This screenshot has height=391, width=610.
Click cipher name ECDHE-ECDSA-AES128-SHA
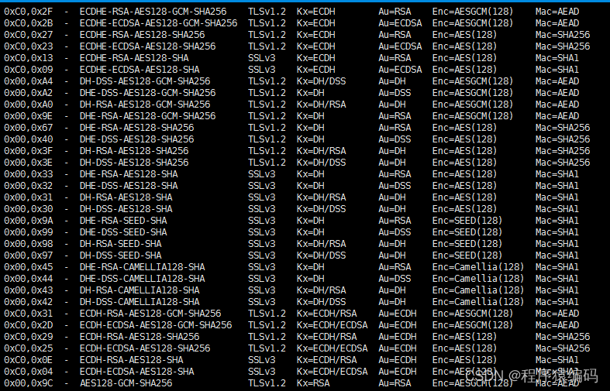[140, 70]
